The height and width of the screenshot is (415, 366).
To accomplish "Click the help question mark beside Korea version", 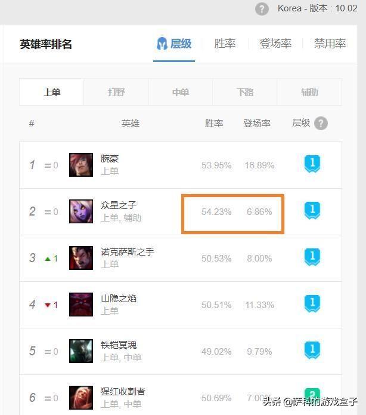I will tap(262, 9).
